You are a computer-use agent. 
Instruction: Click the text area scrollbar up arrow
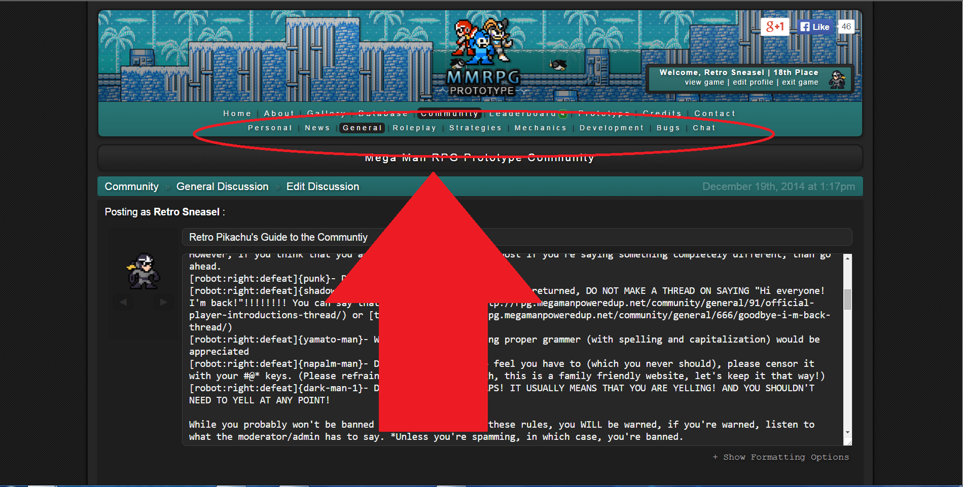click(x=847, y=258)
